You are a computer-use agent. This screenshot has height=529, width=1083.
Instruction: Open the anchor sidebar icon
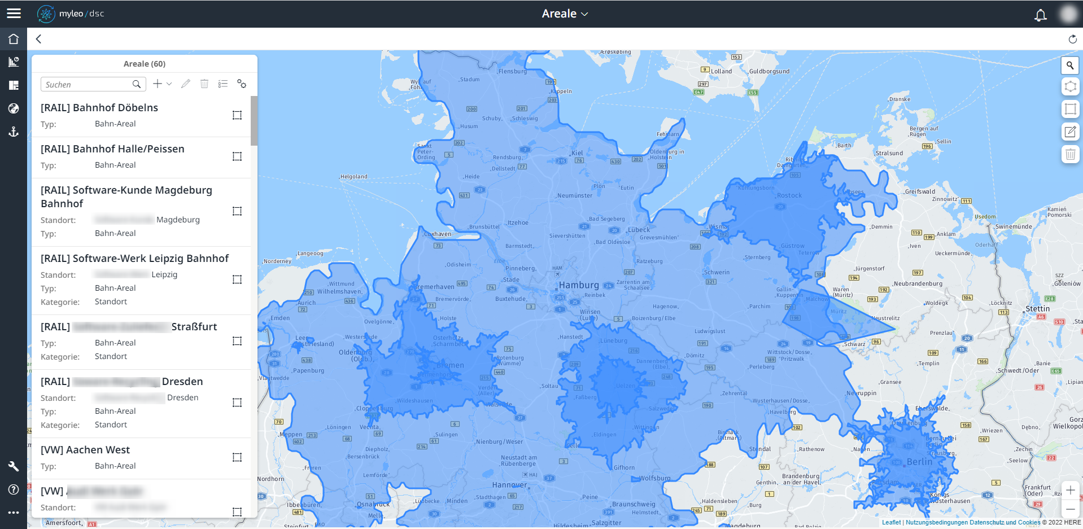14,132
